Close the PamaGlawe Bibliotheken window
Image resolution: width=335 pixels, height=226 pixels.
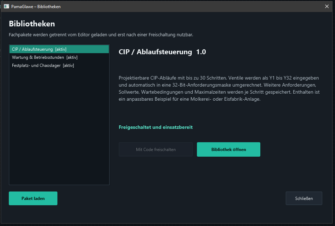[327, 6]
